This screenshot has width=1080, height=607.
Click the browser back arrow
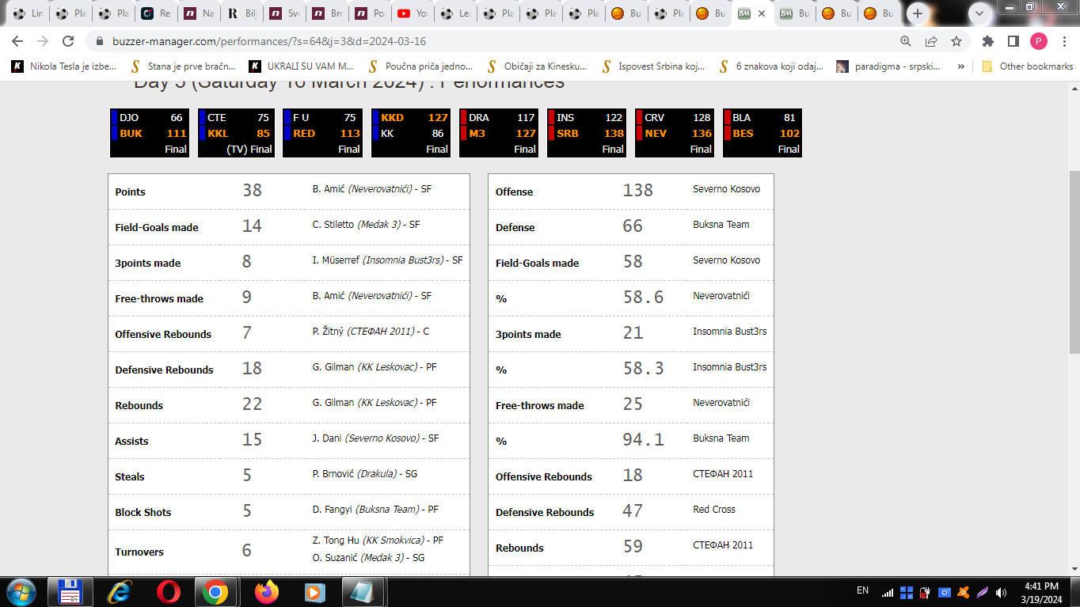pos(17,41)
